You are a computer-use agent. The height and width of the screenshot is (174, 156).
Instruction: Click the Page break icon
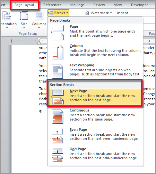(x=57, y=33)
